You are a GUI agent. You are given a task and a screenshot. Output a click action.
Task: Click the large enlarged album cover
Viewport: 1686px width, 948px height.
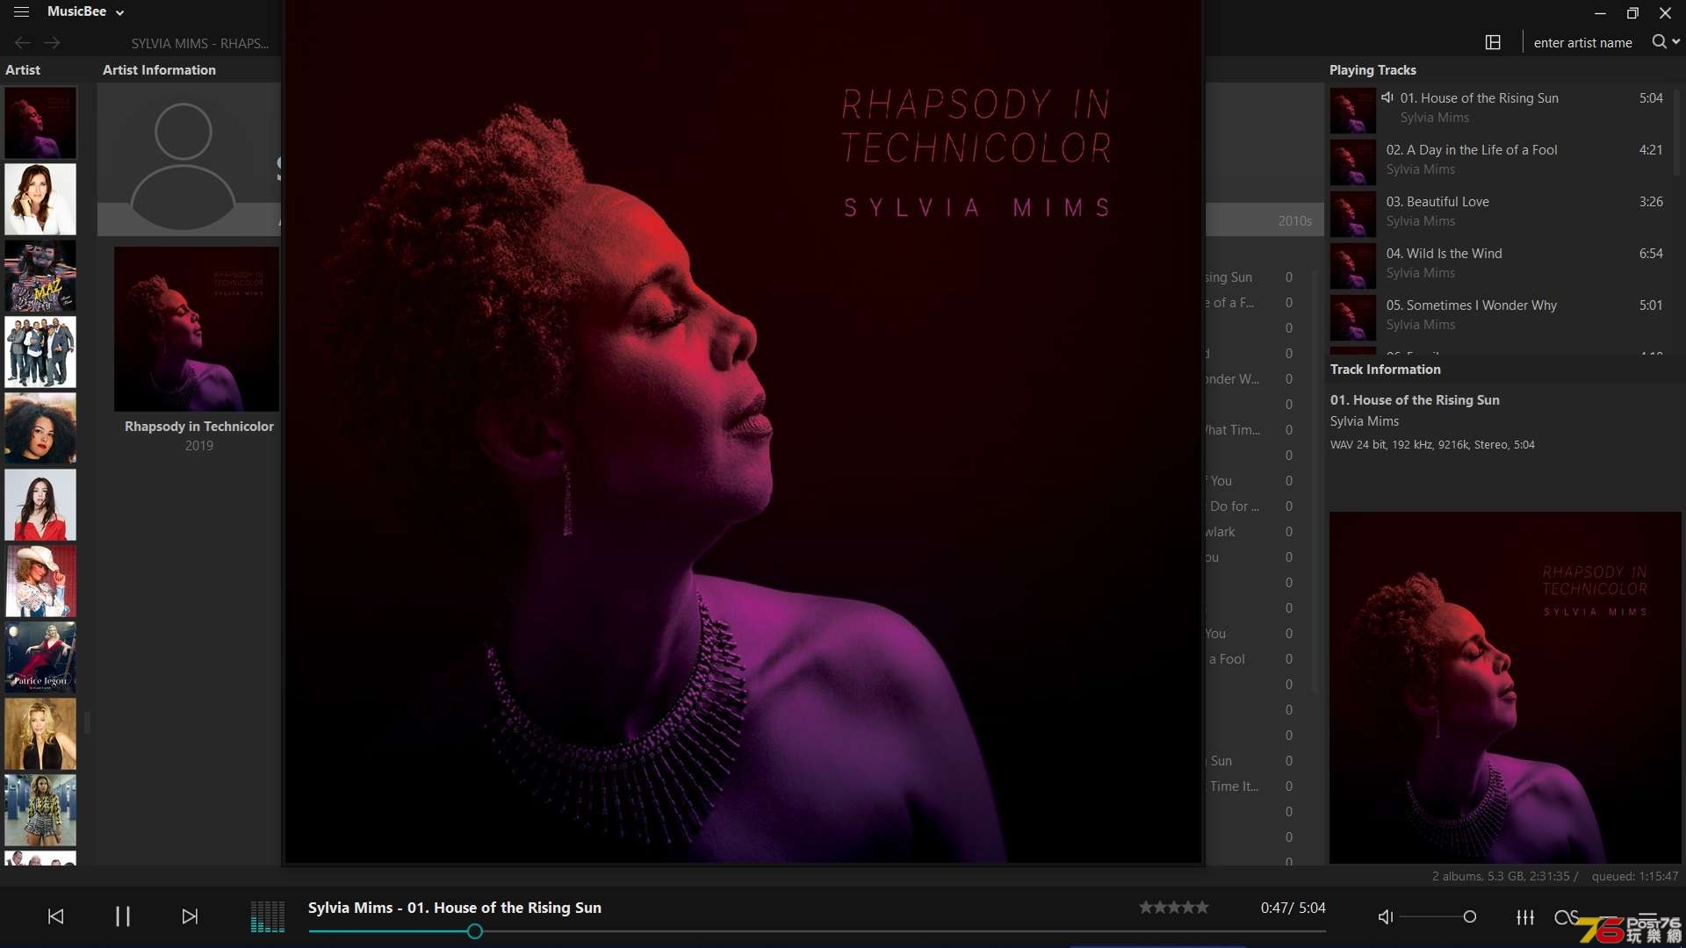point(743,431)
